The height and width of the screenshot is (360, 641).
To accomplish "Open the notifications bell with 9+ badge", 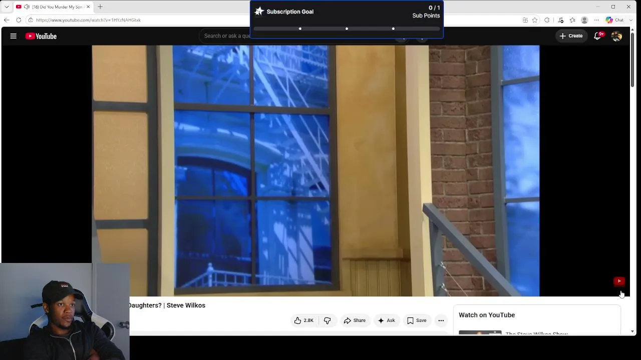I will pos(598,35).
